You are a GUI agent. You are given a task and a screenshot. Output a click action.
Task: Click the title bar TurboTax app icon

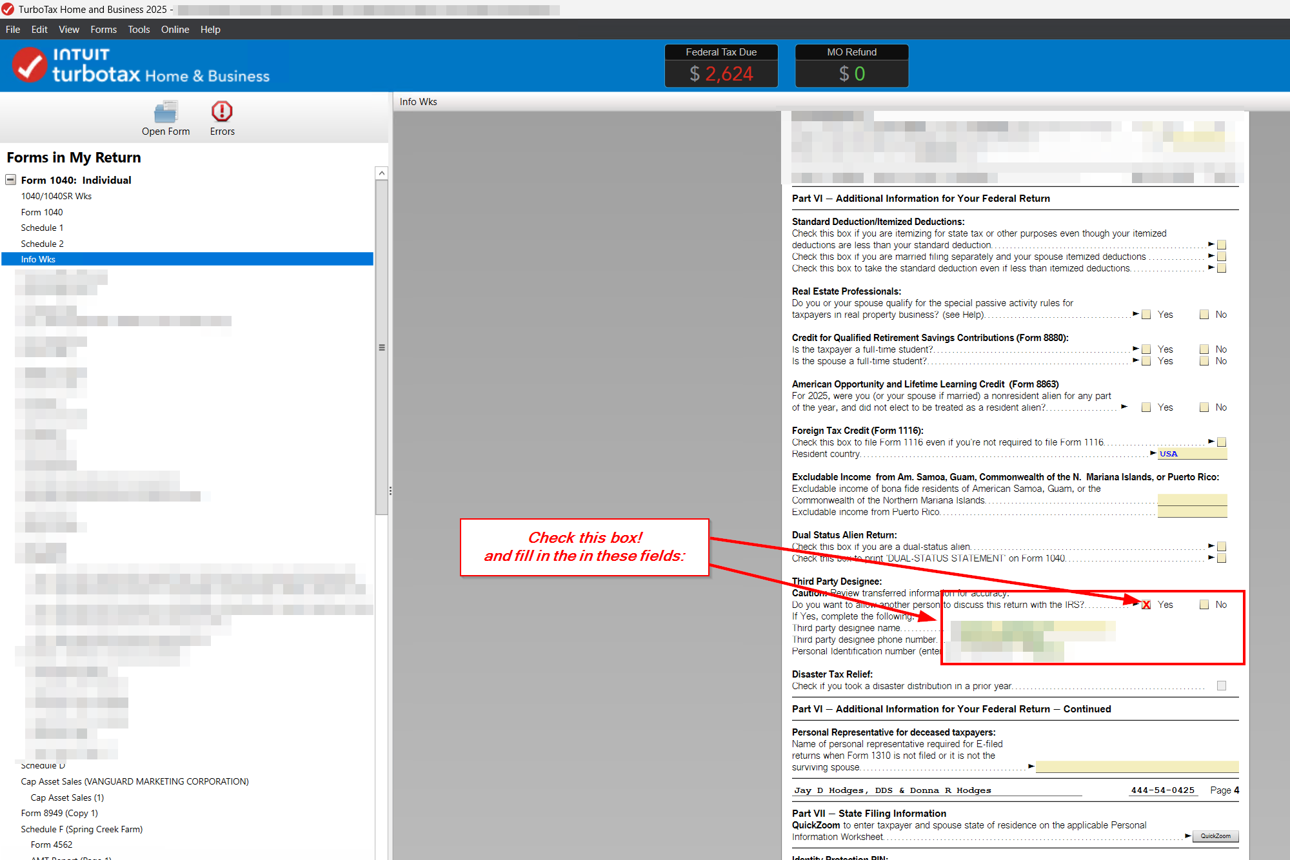[x=8, y=9]
